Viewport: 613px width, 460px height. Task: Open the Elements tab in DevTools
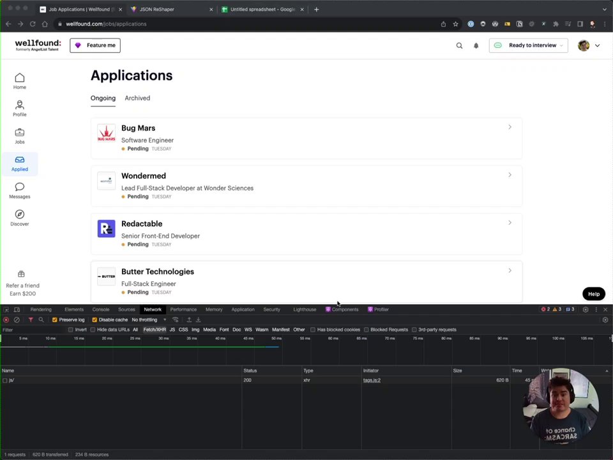click(74, 309)
